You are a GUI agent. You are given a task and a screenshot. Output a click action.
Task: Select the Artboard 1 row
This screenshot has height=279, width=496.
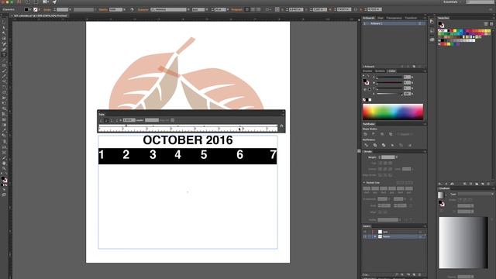click(394, 23)
